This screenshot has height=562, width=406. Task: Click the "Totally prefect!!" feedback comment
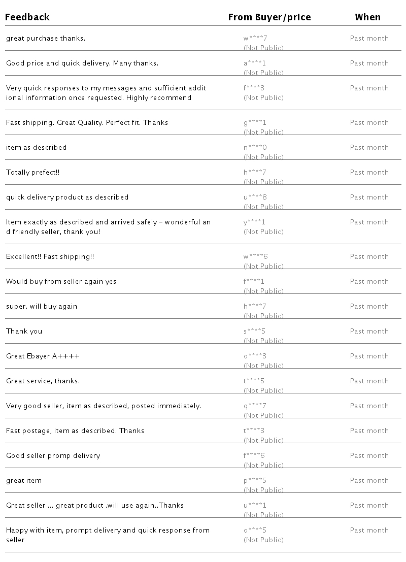pyautogui.click(x=33, y=172)
